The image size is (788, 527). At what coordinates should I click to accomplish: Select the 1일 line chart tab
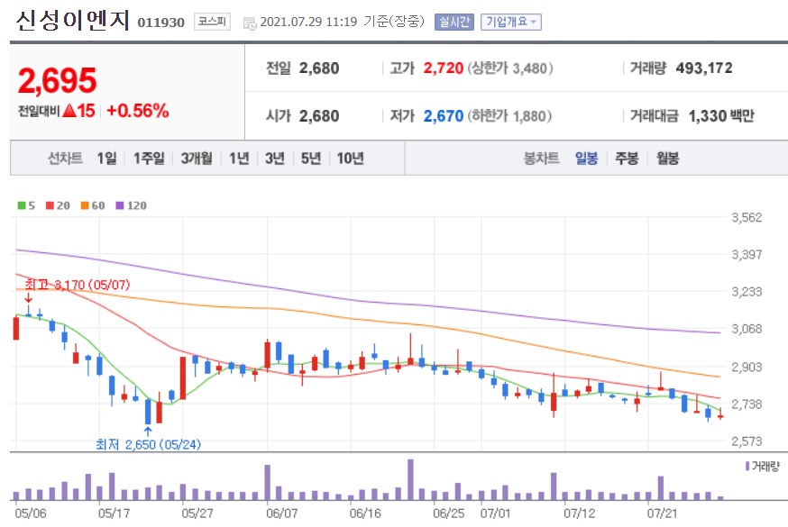[x=106, y=159]
